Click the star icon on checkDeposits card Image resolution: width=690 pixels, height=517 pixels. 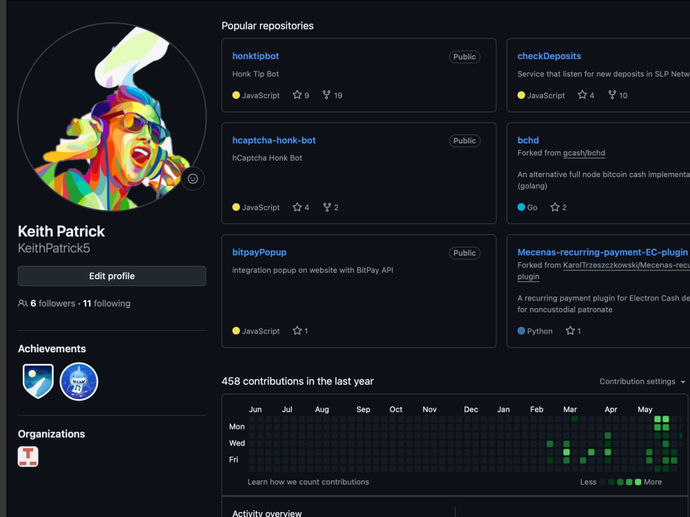point(582,95)
